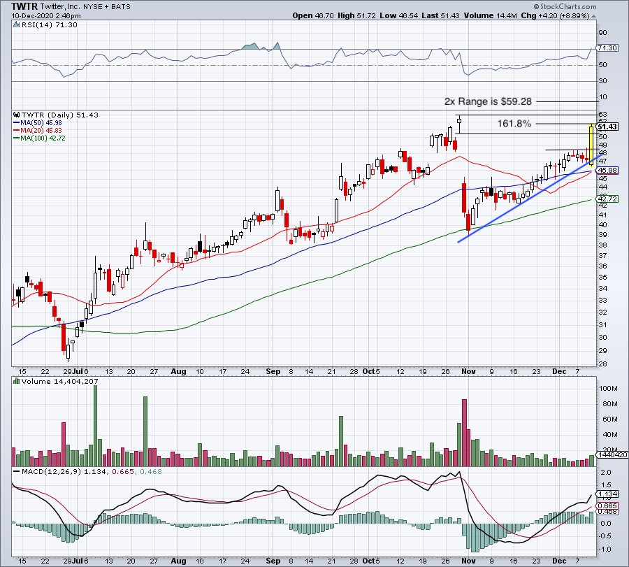
Task: Click the 'MA(20) 45.83' legend text
Action: [x=41, y=131]
